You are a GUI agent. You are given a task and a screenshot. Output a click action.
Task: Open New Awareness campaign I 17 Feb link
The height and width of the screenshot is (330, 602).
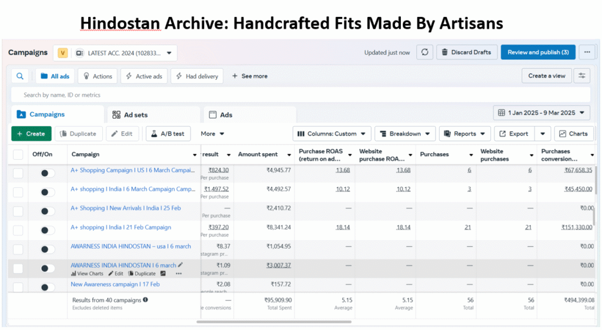pyautogui.click(x=115, y=284)
